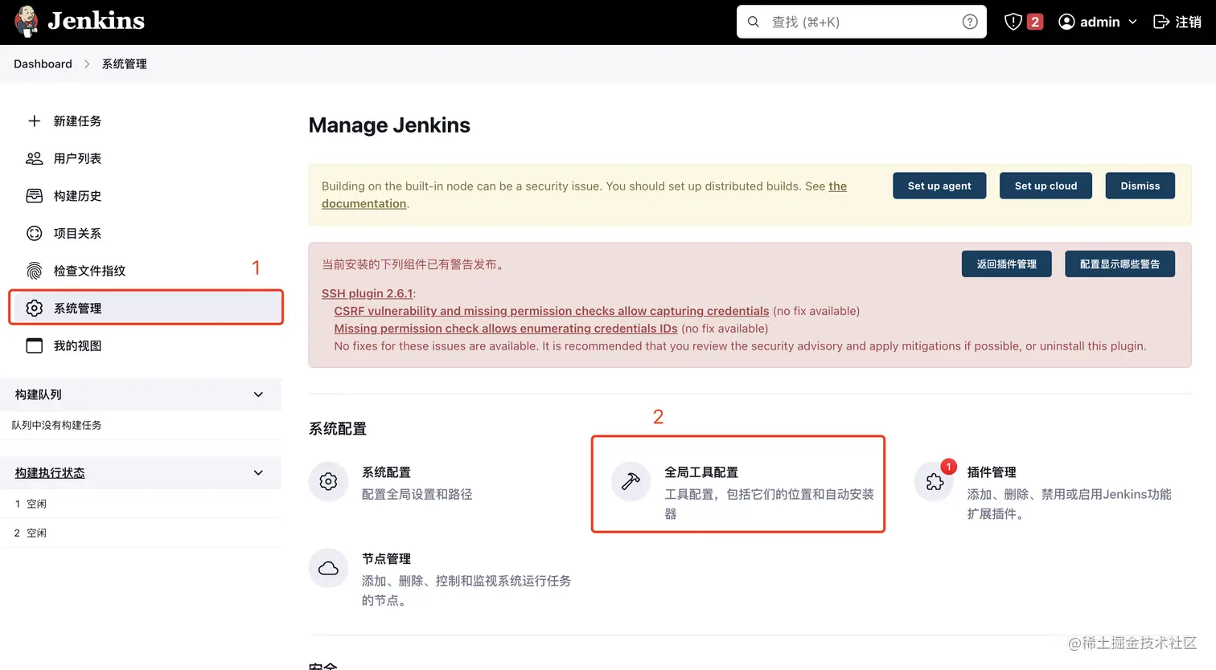Click the admin user avatar icon
The height and width of the screenshot is (670, 1216).
point(1066,22)
